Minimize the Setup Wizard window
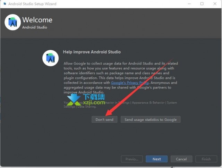 [189, 4]
